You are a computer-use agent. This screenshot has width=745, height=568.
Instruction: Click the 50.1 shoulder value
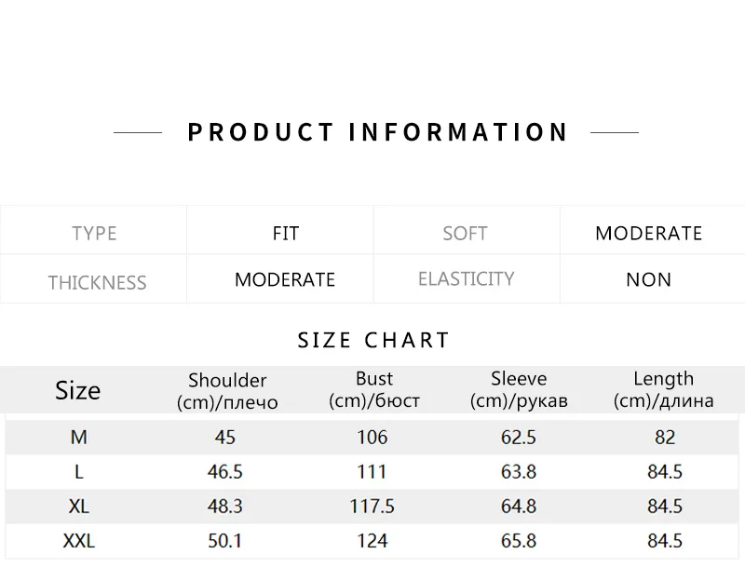coord(225,541)
